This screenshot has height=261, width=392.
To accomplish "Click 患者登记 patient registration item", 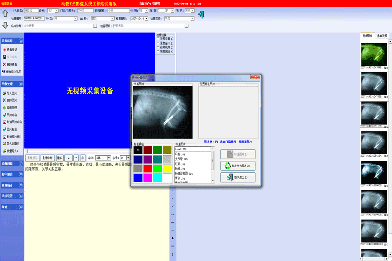I will [x=10, y=49].
